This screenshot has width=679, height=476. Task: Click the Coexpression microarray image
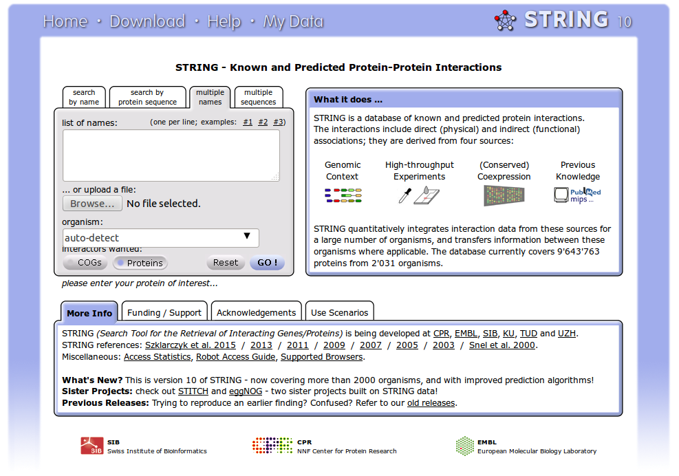[504, 195]
